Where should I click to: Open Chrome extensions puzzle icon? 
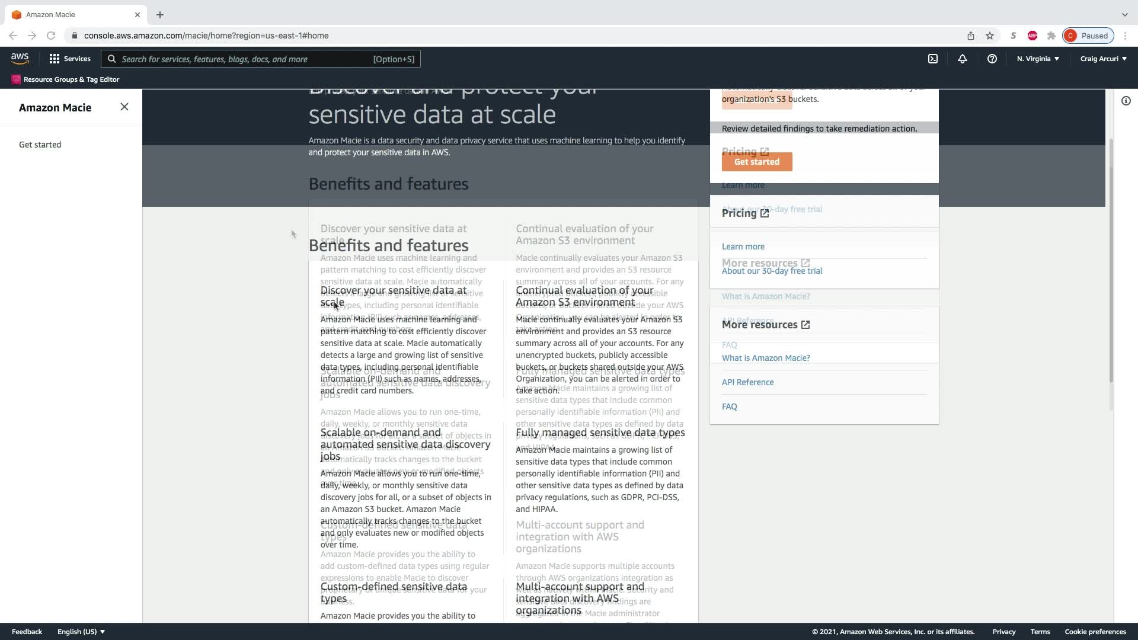click(x=1051, y=36)
